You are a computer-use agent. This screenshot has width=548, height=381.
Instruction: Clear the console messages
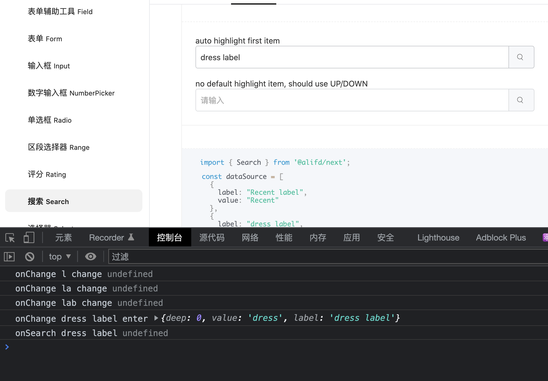coord(29,256)
